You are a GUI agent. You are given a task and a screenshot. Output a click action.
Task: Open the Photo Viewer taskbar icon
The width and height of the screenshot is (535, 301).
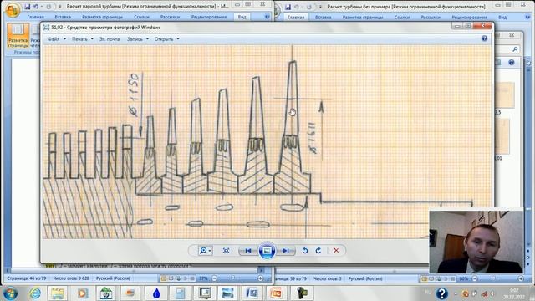pos(227,293)
